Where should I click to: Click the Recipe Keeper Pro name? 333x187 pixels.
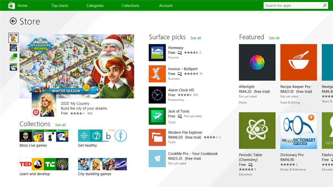pos(295,87)
